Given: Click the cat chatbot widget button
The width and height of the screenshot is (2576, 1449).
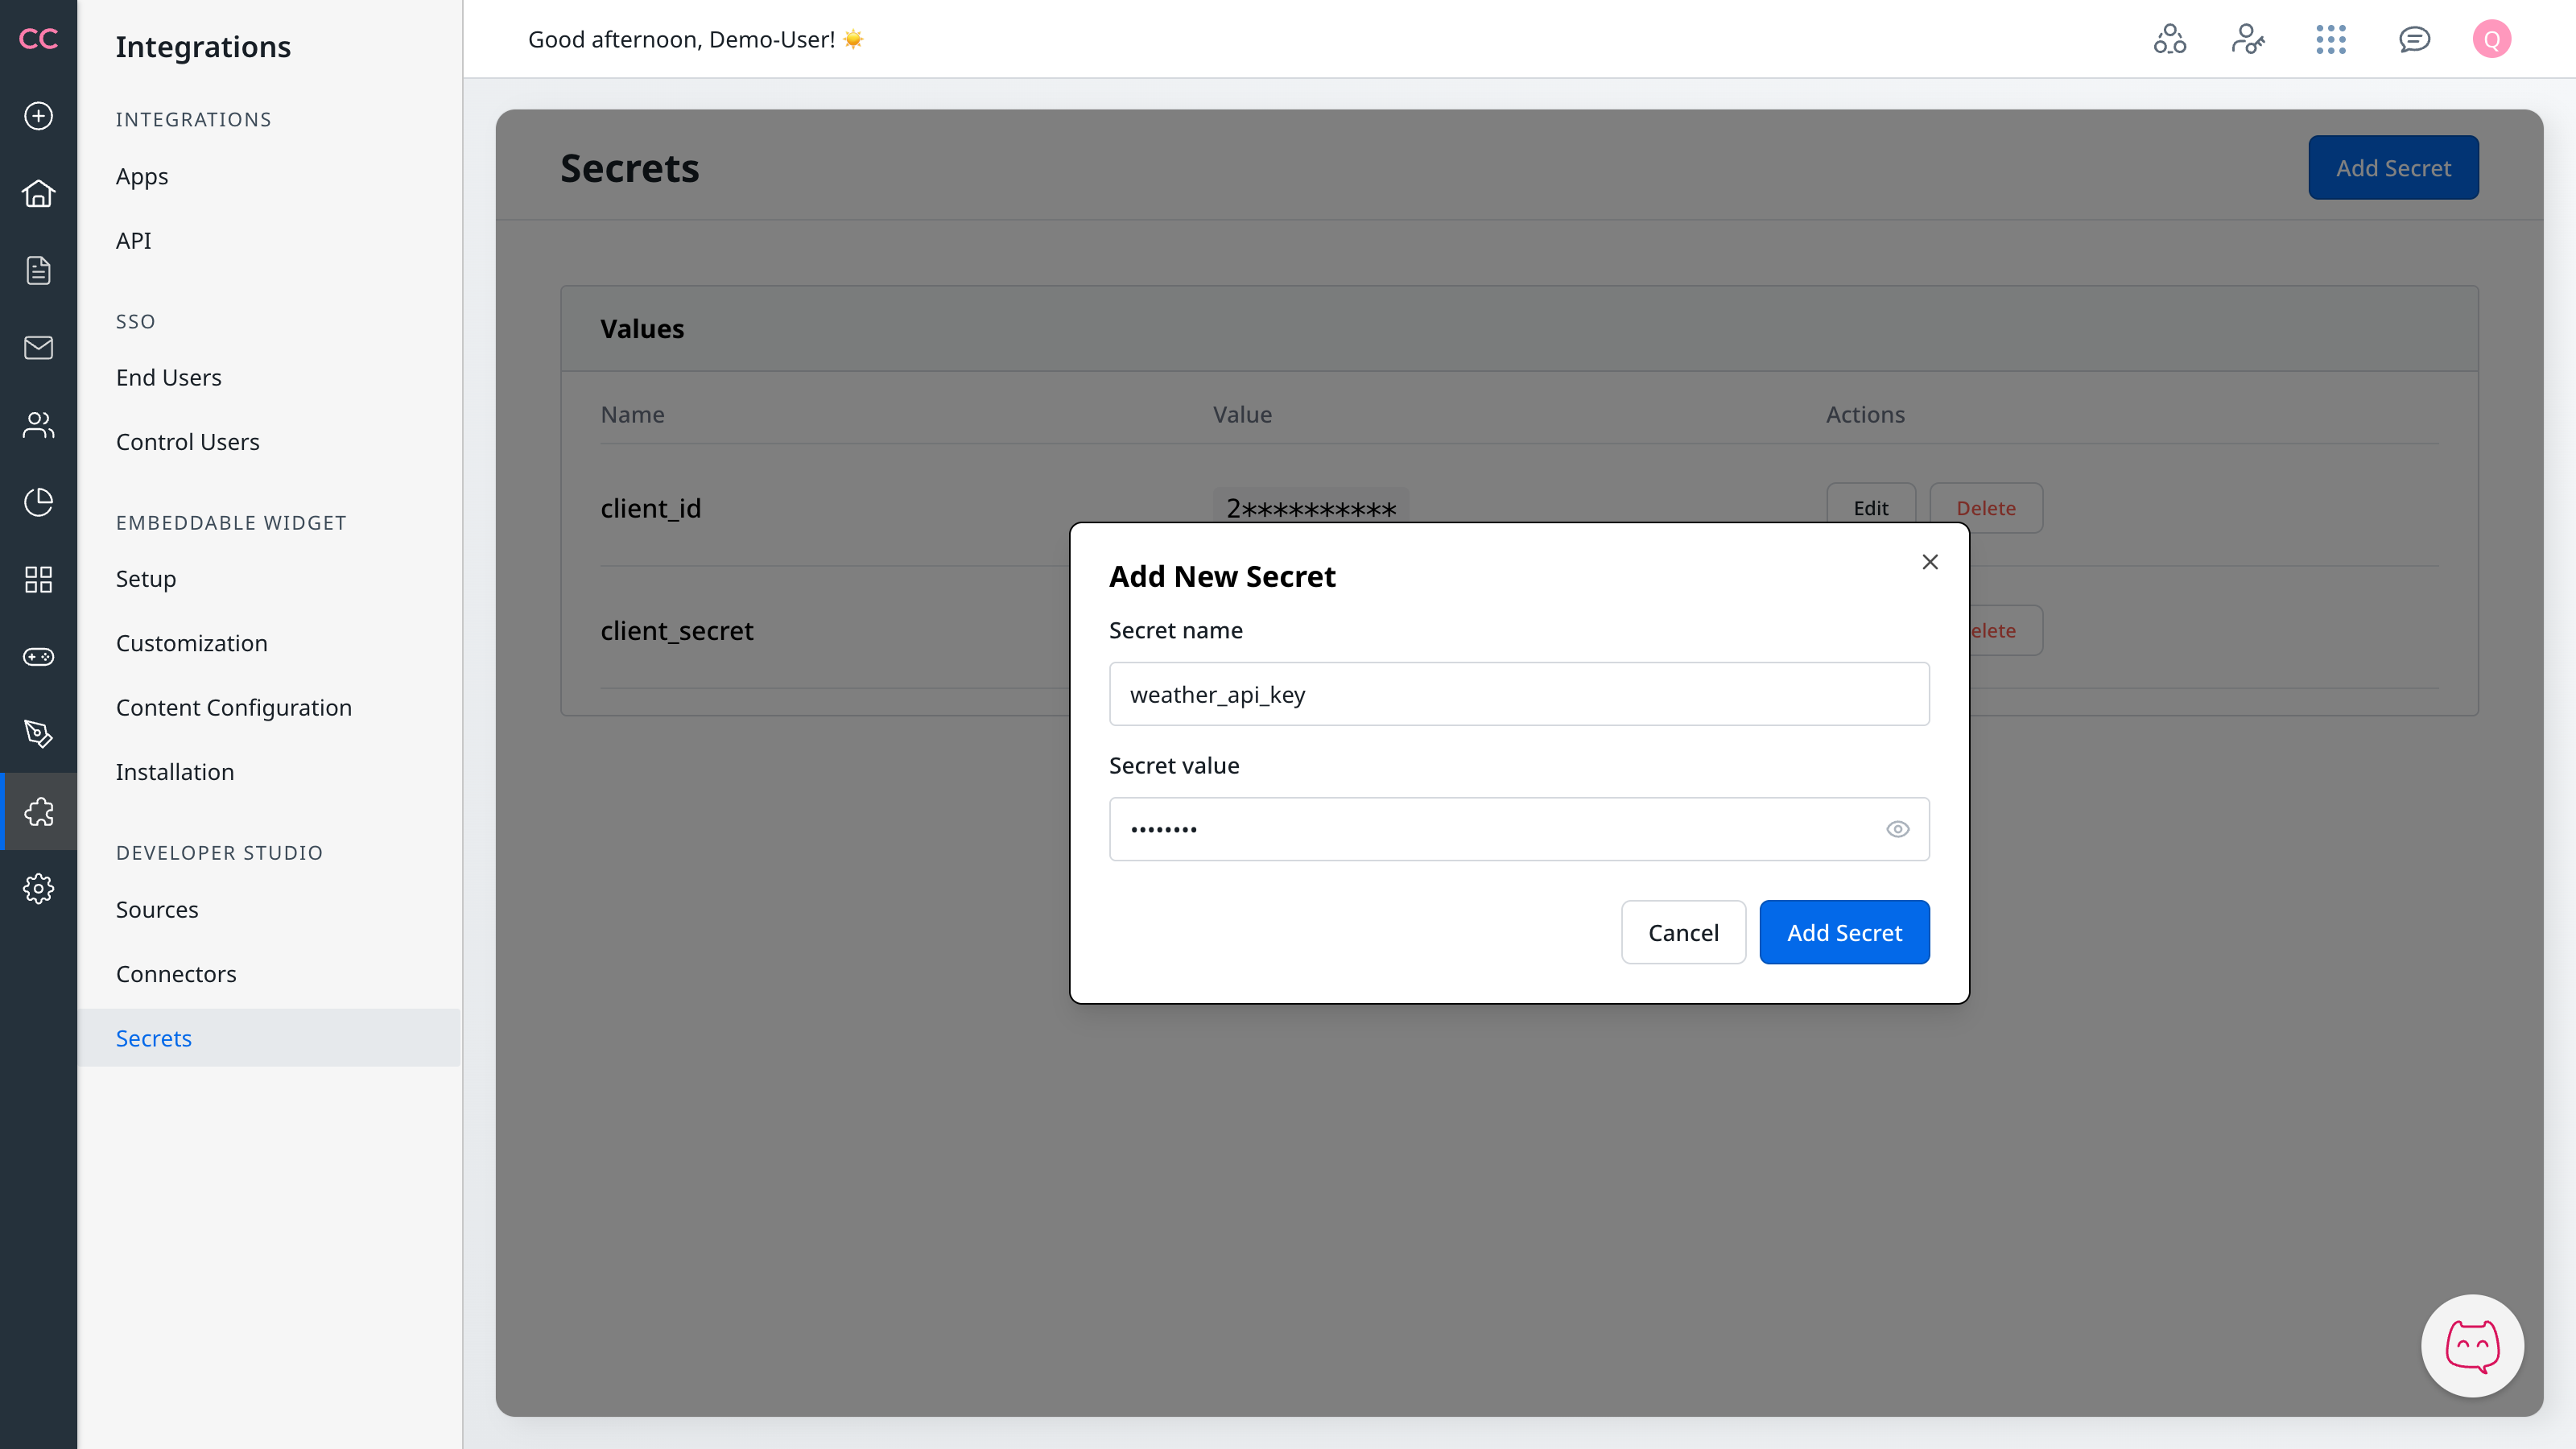Looking at the screenshot, I should pos(2472,1345).
